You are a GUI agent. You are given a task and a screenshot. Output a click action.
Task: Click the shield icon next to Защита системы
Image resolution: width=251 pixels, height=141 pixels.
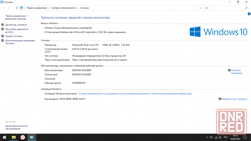tap(3, 36)
